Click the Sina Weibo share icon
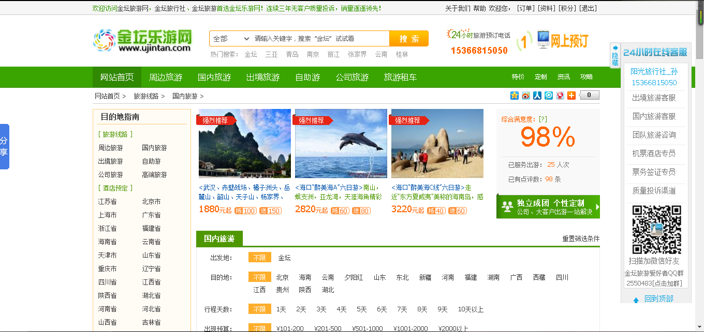Viewport: 704px width, 332px height. (x=525, y=96)
